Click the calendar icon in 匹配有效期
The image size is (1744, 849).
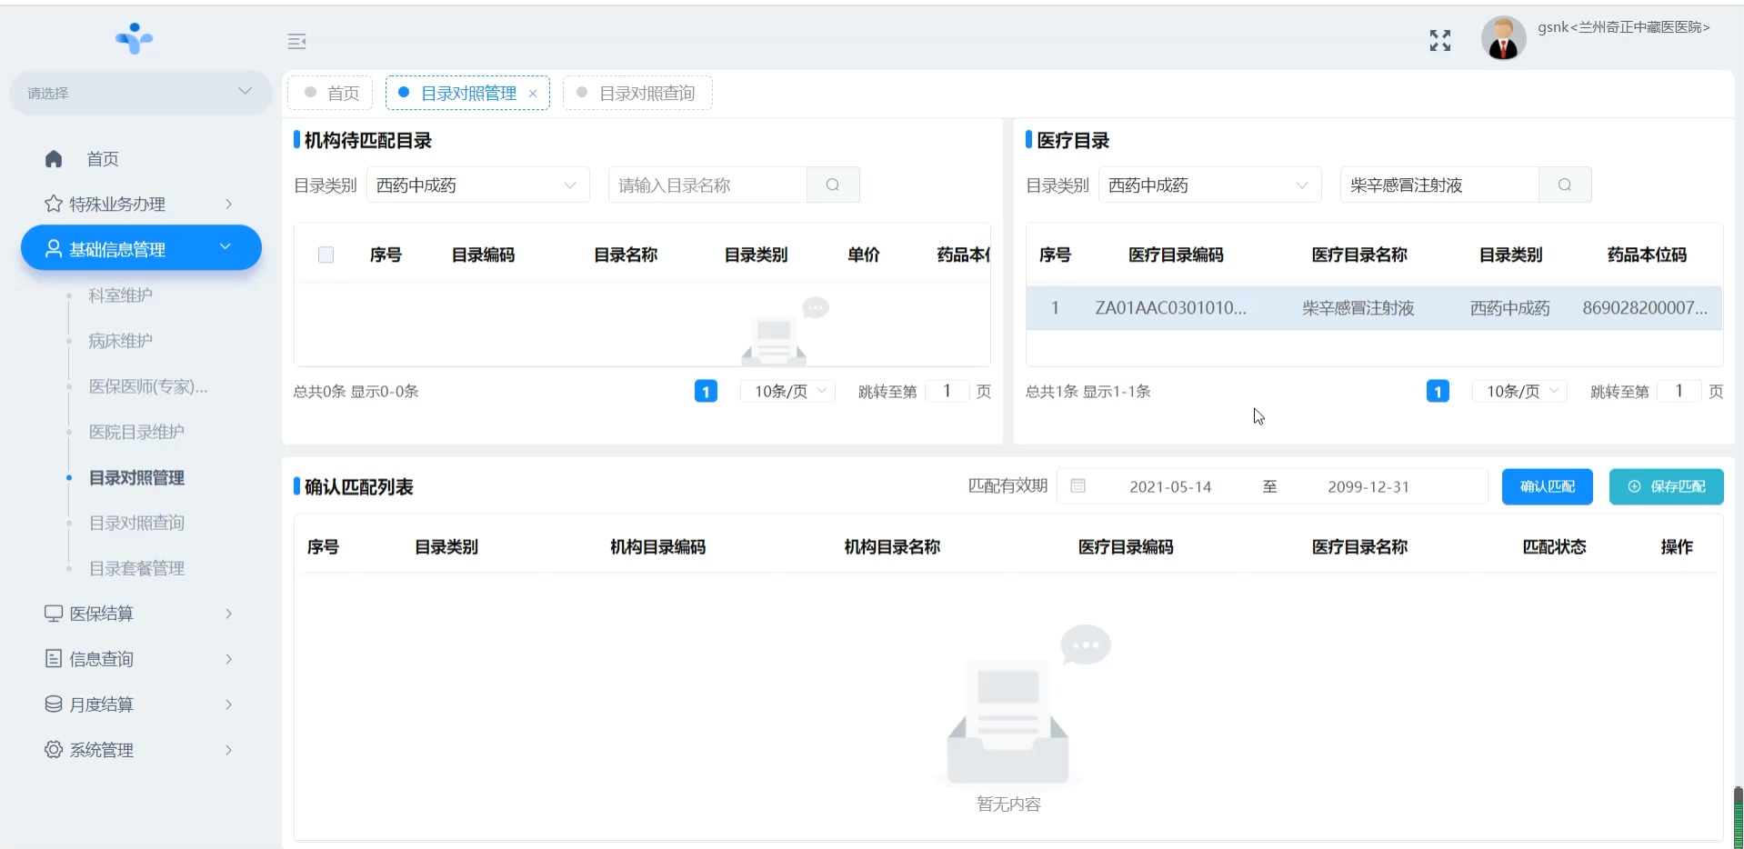tap(1077, 486)
